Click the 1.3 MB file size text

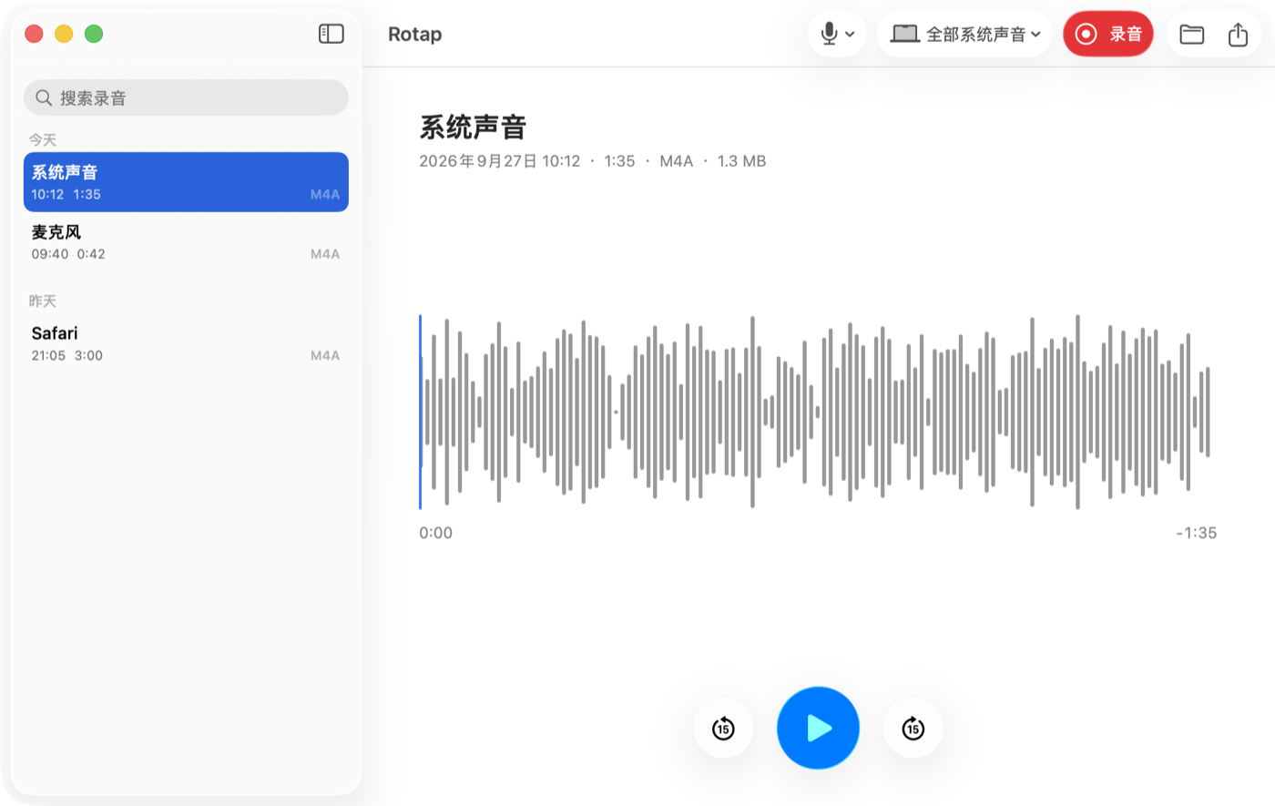point(741,161)
